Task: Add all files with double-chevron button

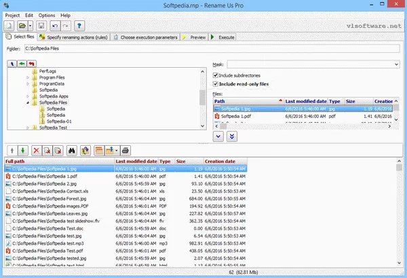Action: coord(233,136)
